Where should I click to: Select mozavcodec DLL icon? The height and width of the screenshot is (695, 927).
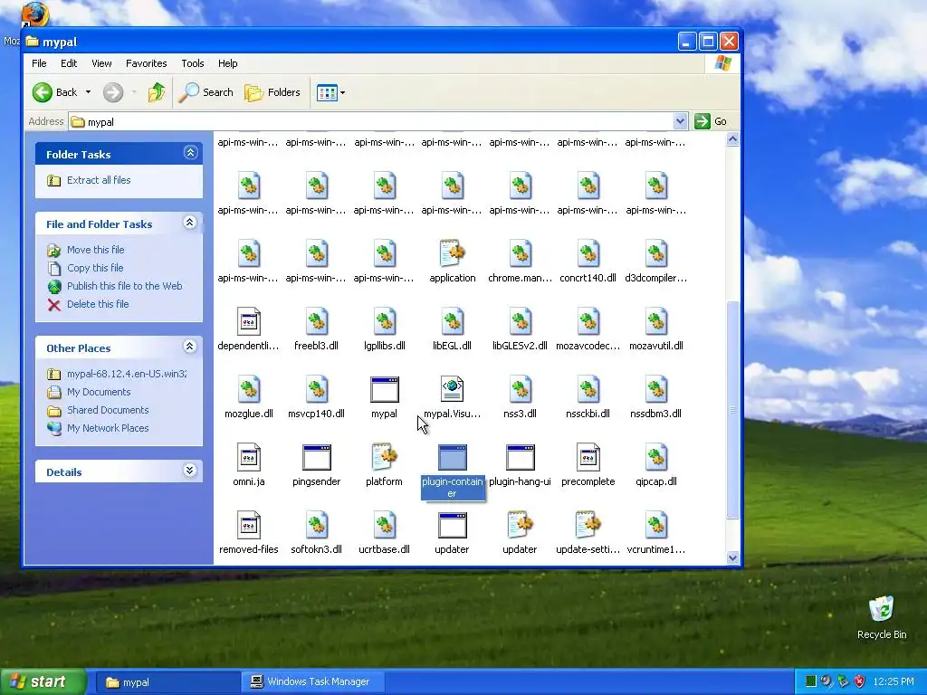(x=588, y=321)
